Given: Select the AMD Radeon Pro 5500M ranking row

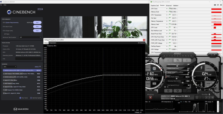Looking at the screenshot, I should point(22,90).
